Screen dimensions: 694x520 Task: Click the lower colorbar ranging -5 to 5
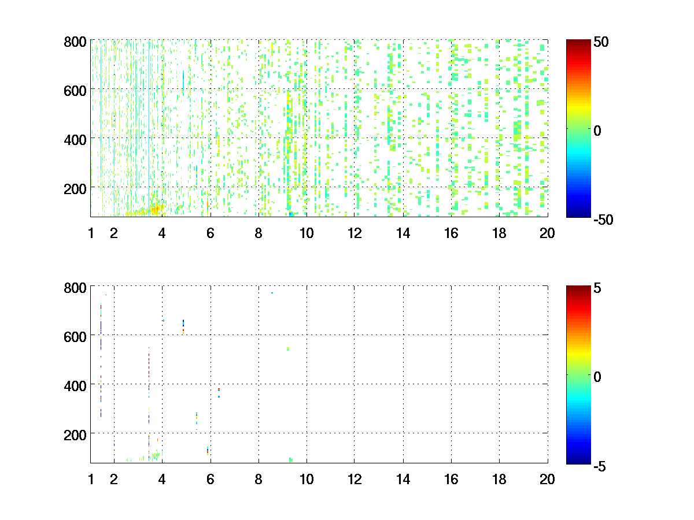coord(578,374)
